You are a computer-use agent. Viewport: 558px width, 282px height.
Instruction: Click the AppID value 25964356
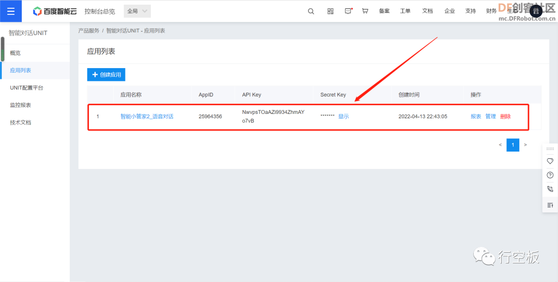click(210, 116)
